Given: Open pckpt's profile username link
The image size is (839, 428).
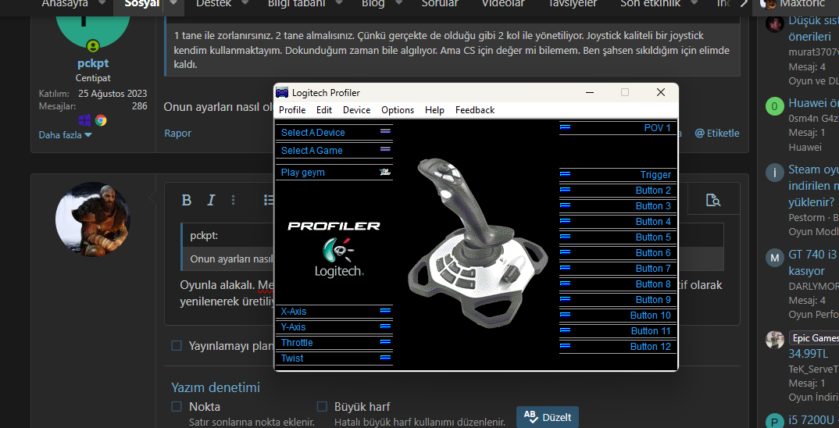Looking at the screenshot, I should click(93, 63).
